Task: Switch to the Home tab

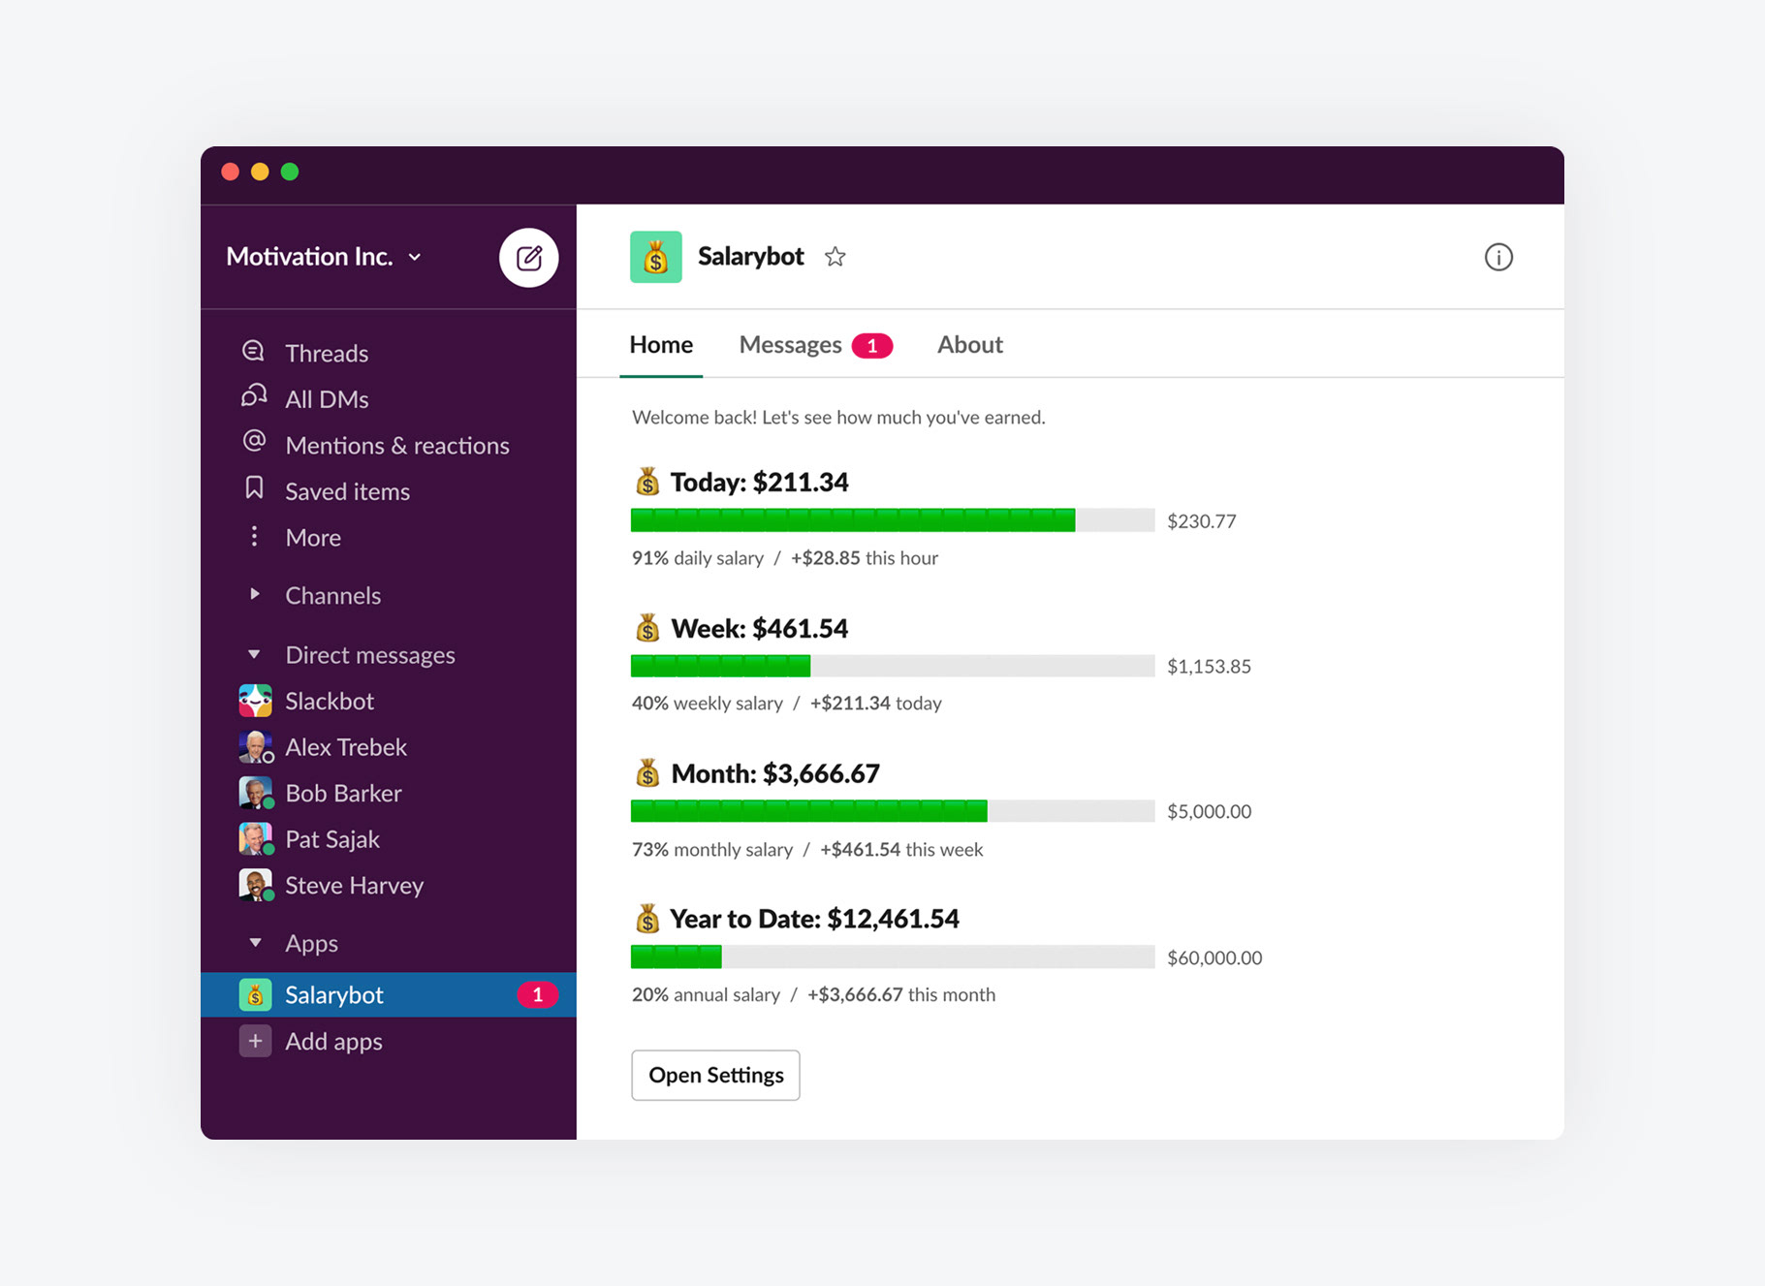Action: click(x=661, y=345)
